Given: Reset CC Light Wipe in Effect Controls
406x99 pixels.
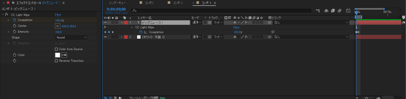Looking at the screenshot, I should (58, 15).
